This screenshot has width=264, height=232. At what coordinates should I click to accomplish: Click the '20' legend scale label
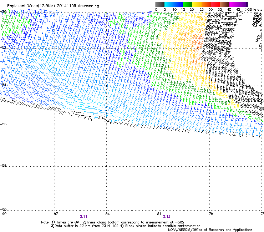(x=192, y=10)
